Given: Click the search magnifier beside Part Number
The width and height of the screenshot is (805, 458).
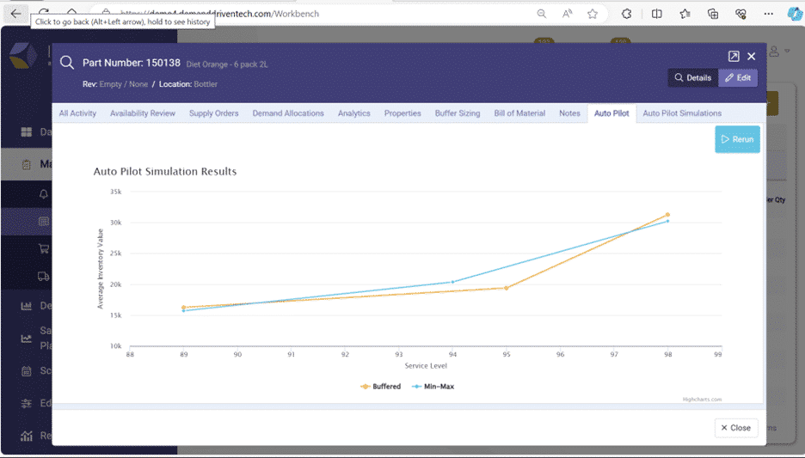Looking at the screenshot, I should 67,63.
